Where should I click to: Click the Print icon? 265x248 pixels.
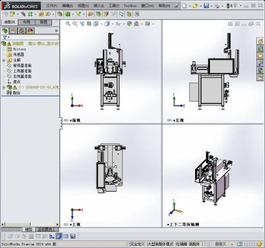217,6
